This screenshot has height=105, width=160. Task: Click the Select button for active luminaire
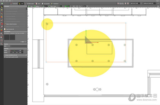click(23, 42)
